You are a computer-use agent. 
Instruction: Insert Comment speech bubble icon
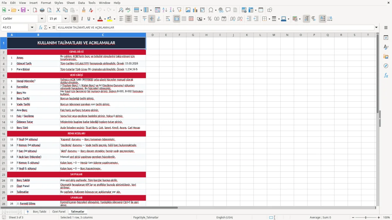click(228, 10)
